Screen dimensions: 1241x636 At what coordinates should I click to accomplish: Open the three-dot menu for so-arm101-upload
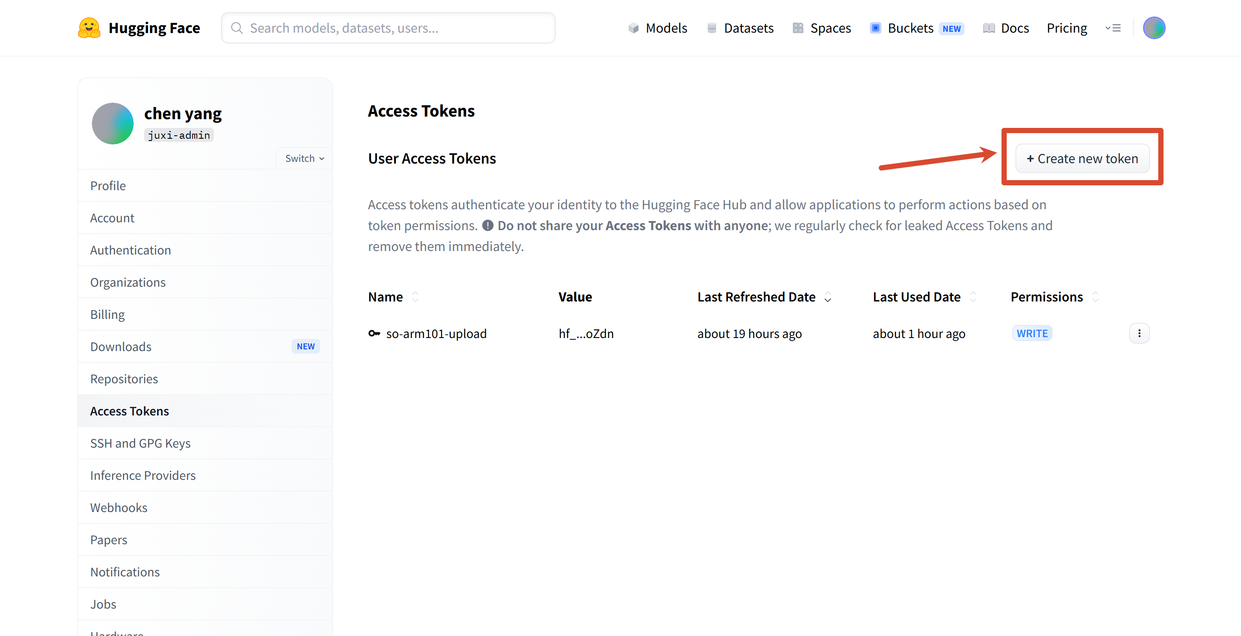pos(1139,333)
